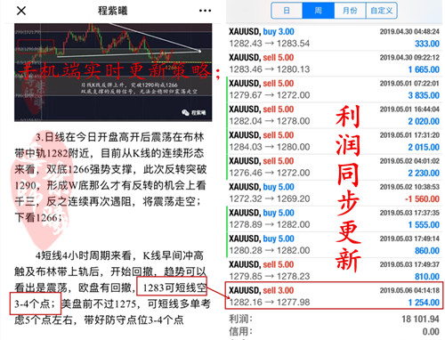Select the sell 5.00 trade from 1282.04
Viewport: 445px width, 340px height.
coord(334,115)
